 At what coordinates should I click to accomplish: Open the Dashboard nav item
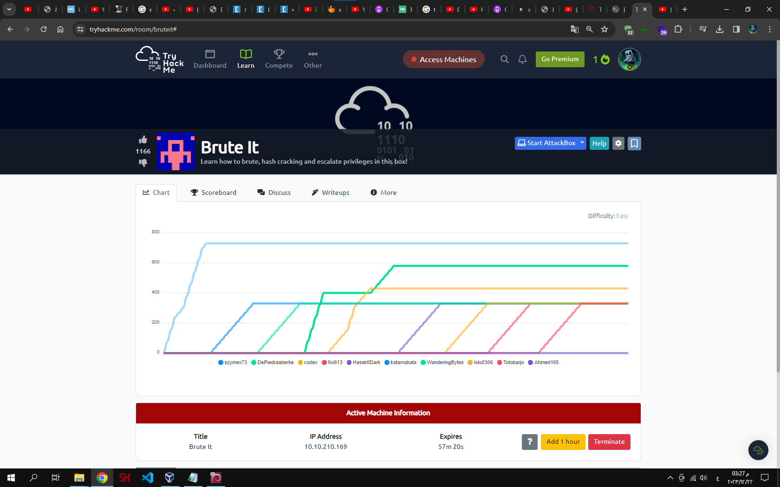pos(210,59)
